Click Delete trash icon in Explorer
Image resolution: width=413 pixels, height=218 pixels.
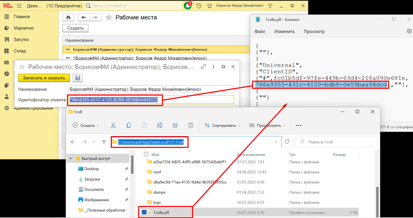pos(190,125)
